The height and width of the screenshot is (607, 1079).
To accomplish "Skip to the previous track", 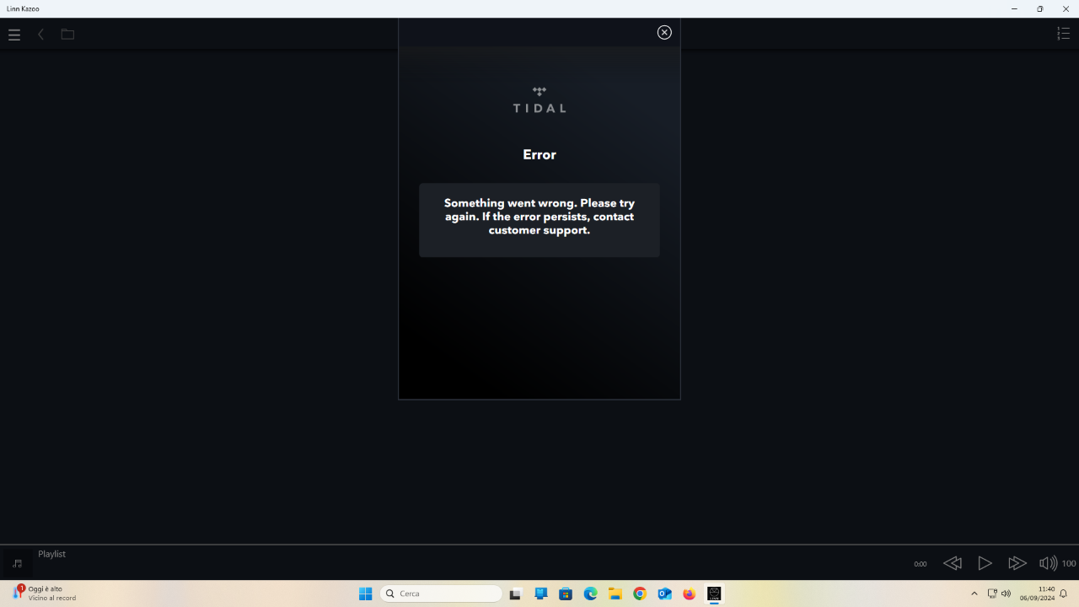I will [x=953, y=563].
